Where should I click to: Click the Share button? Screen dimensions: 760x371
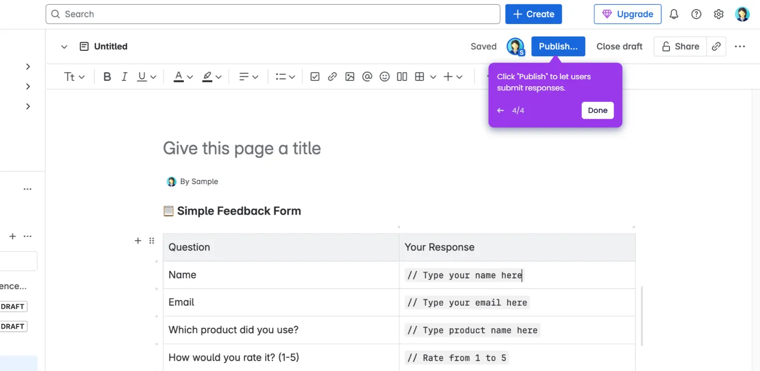[x=680, y=47]
